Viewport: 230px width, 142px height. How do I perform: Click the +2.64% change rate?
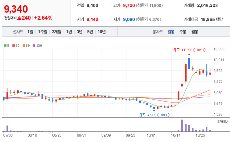click(x=43, y=18)
